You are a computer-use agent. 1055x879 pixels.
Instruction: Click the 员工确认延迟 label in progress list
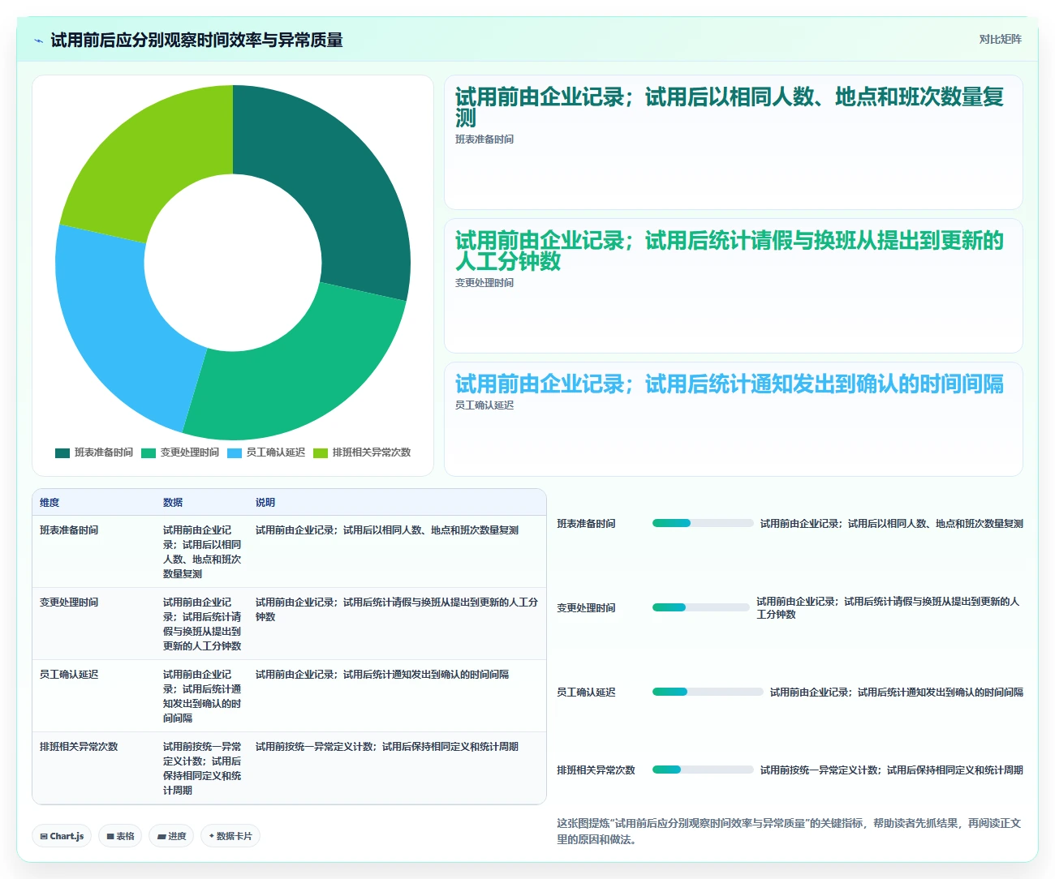(x=586, y=692)
